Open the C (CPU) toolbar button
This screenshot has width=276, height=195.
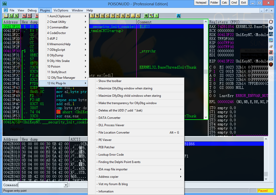click(x=108, y=16)
